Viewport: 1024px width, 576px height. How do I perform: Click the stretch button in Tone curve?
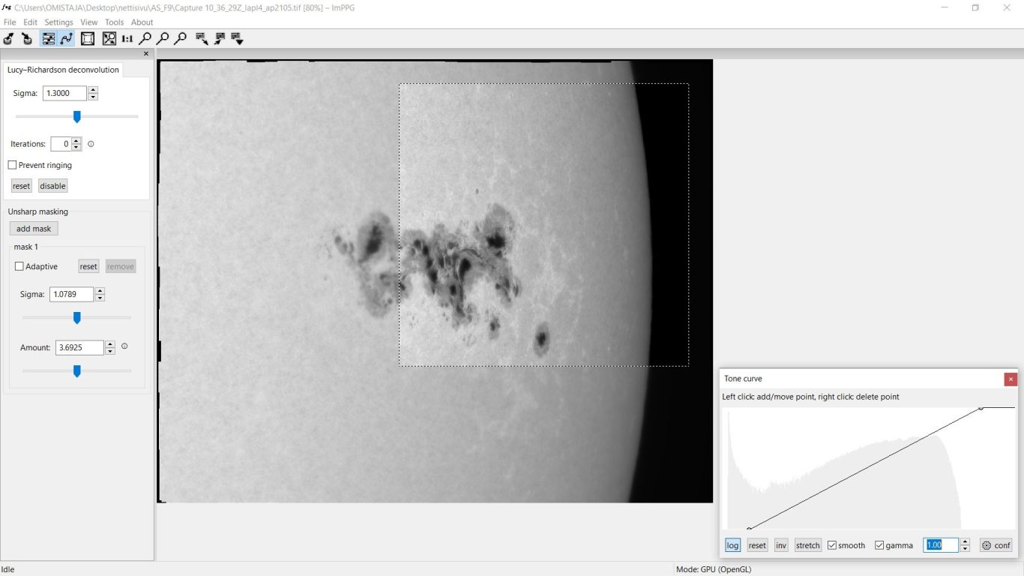(x=807, y=545)
